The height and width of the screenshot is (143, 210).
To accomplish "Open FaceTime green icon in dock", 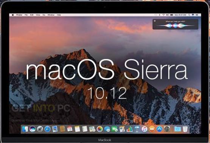I will click(x=115, y=129).
